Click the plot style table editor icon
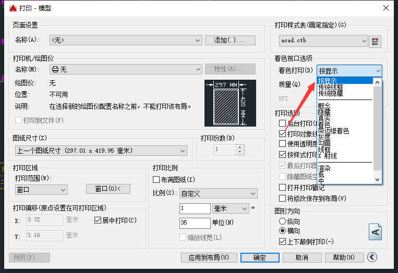The height and width of the screenshot is (273, 398). tap(376, 41)
